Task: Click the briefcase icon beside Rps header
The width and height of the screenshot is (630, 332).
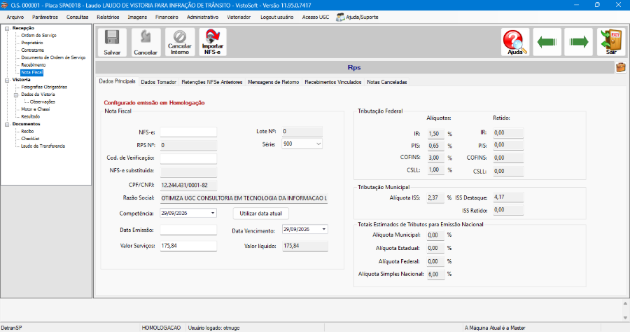Action: [621, 67]
